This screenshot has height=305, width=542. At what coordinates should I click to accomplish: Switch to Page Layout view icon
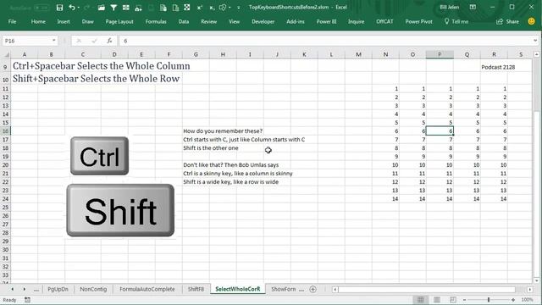coord(437,300)
